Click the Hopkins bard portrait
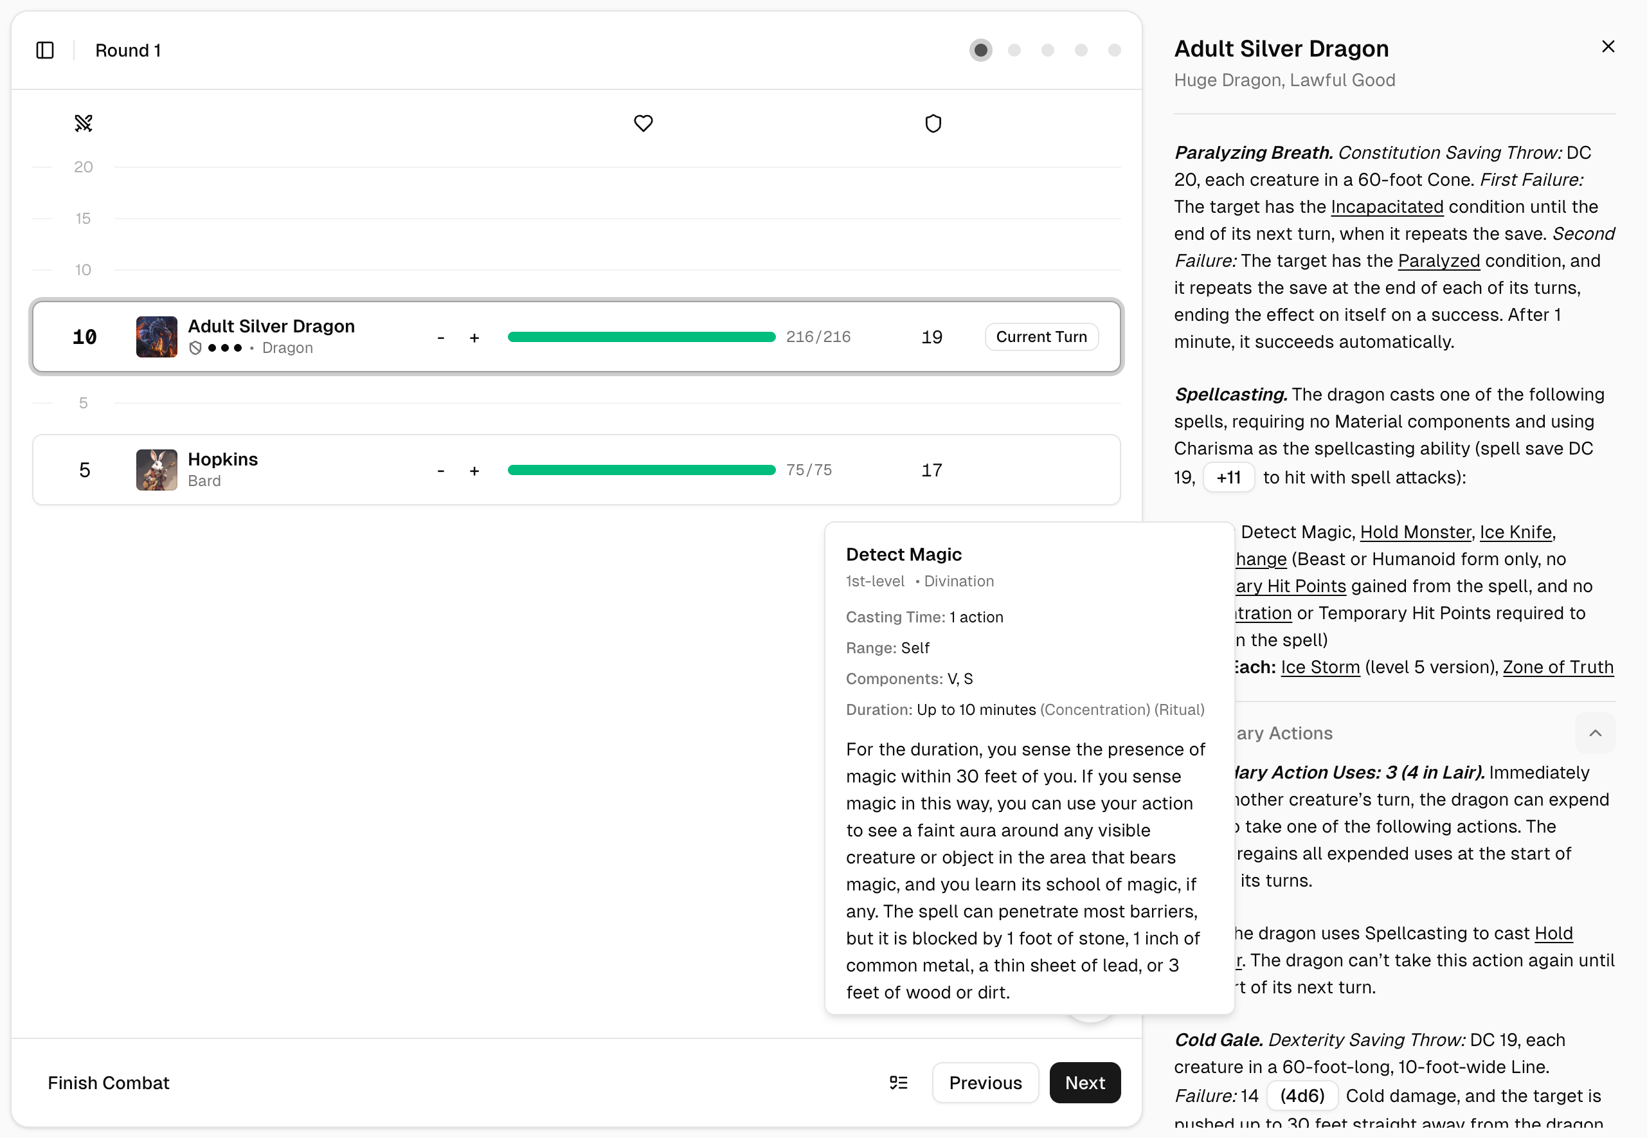1647x1138 pixels. 156,470
